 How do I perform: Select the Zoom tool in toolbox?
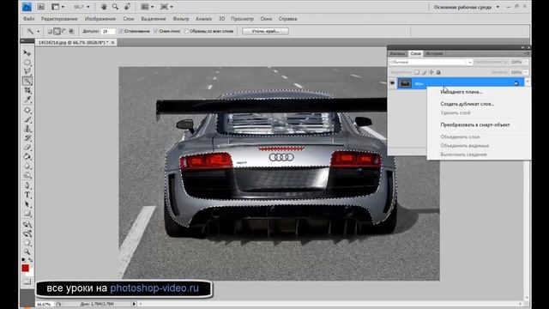coord(27,251)
